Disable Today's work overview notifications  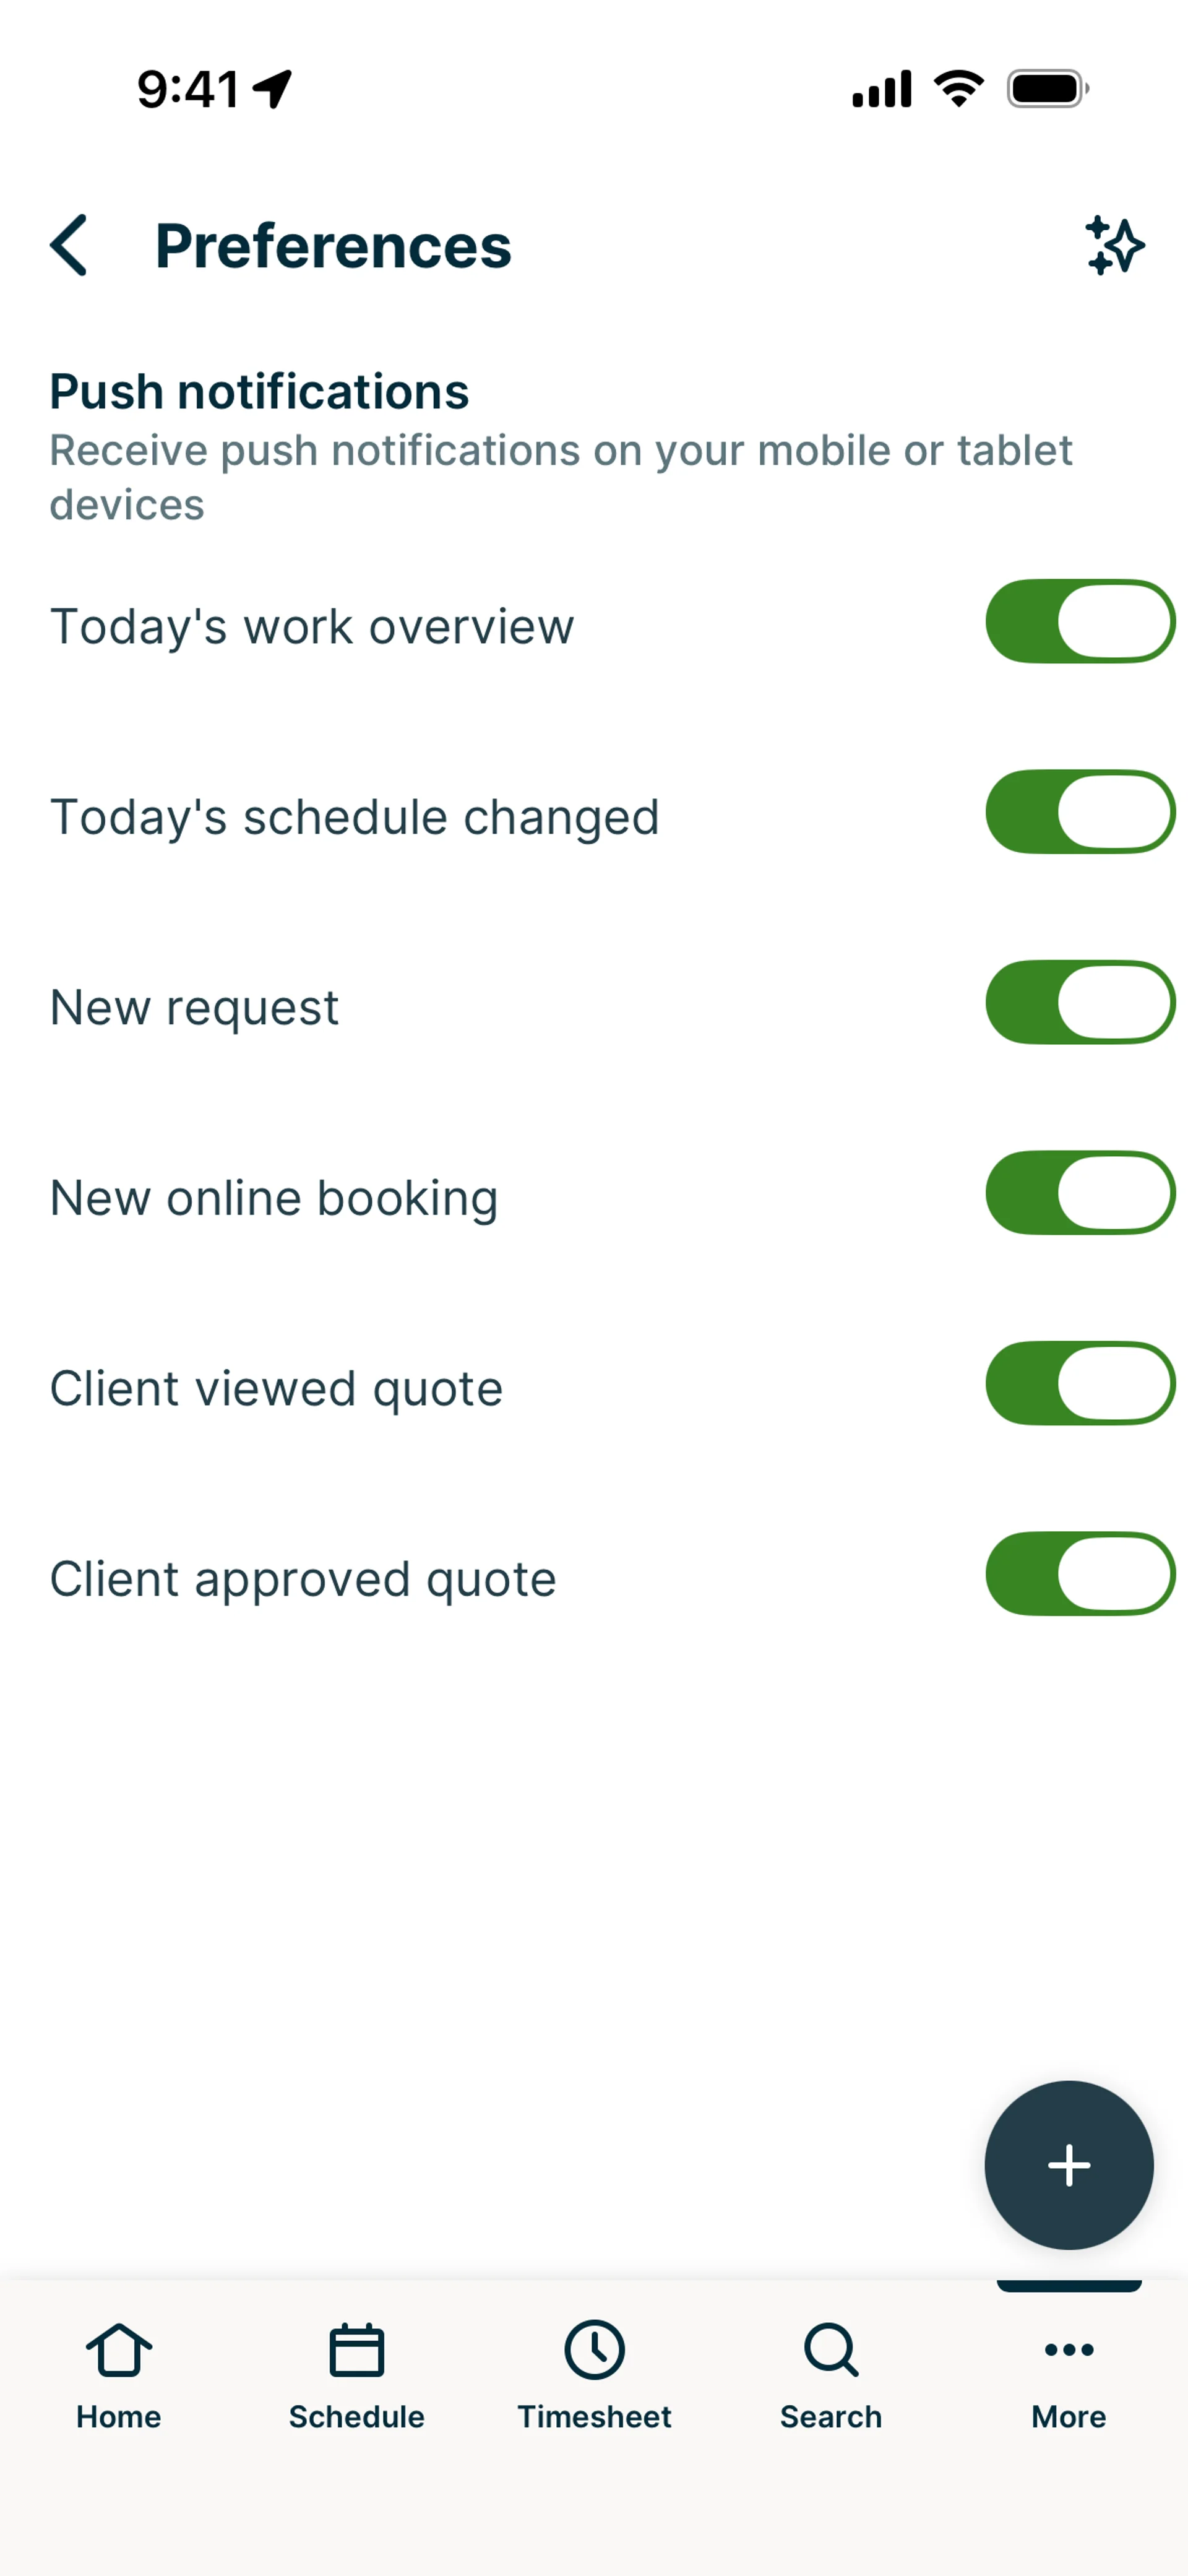1080,621
